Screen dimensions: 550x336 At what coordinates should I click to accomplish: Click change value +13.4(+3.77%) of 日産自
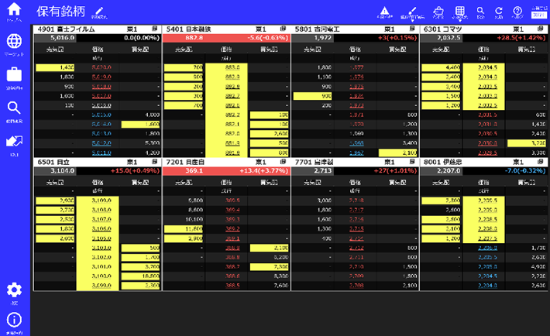(x=264, y=171)
